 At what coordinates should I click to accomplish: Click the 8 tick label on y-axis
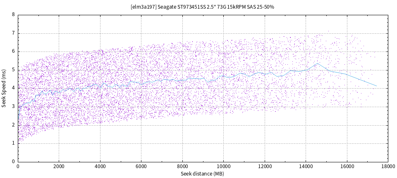(x=14, y=14)
